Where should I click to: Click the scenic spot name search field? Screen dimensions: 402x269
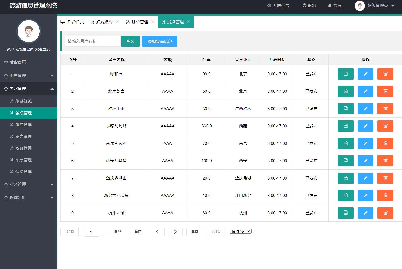point(92,41)
